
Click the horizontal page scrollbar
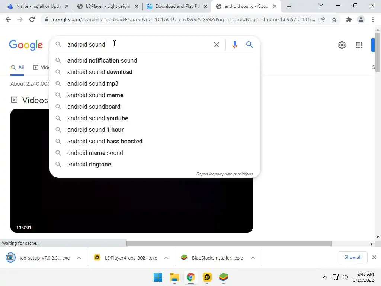229,244
